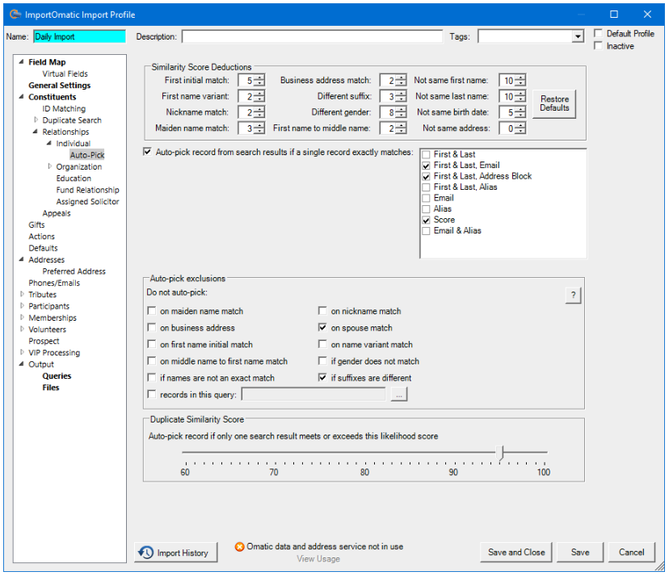
Task: Maximize the Import Profile window
Action: click(x=613, y=14)
